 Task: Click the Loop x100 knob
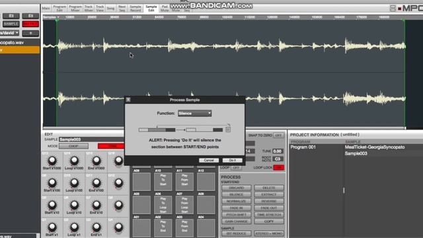(74, 182)
